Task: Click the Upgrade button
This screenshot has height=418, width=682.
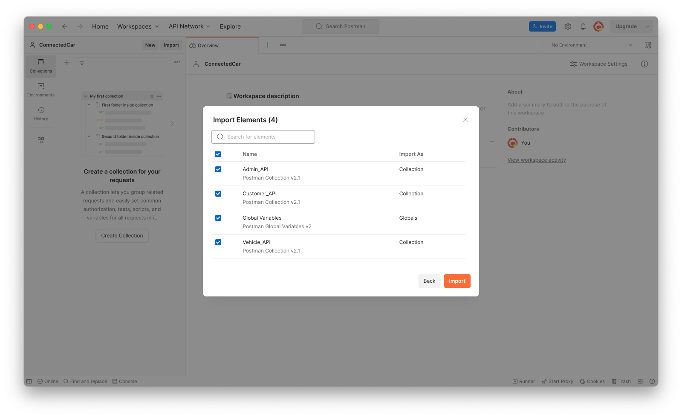Action: 626,26
